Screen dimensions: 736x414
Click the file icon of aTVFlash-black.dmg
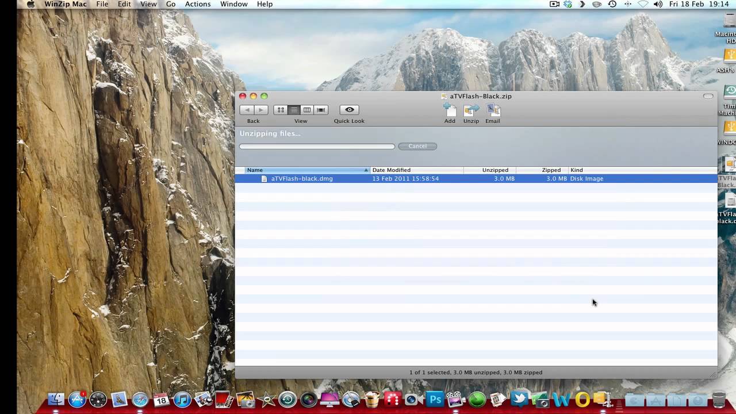tap(264, 179)
